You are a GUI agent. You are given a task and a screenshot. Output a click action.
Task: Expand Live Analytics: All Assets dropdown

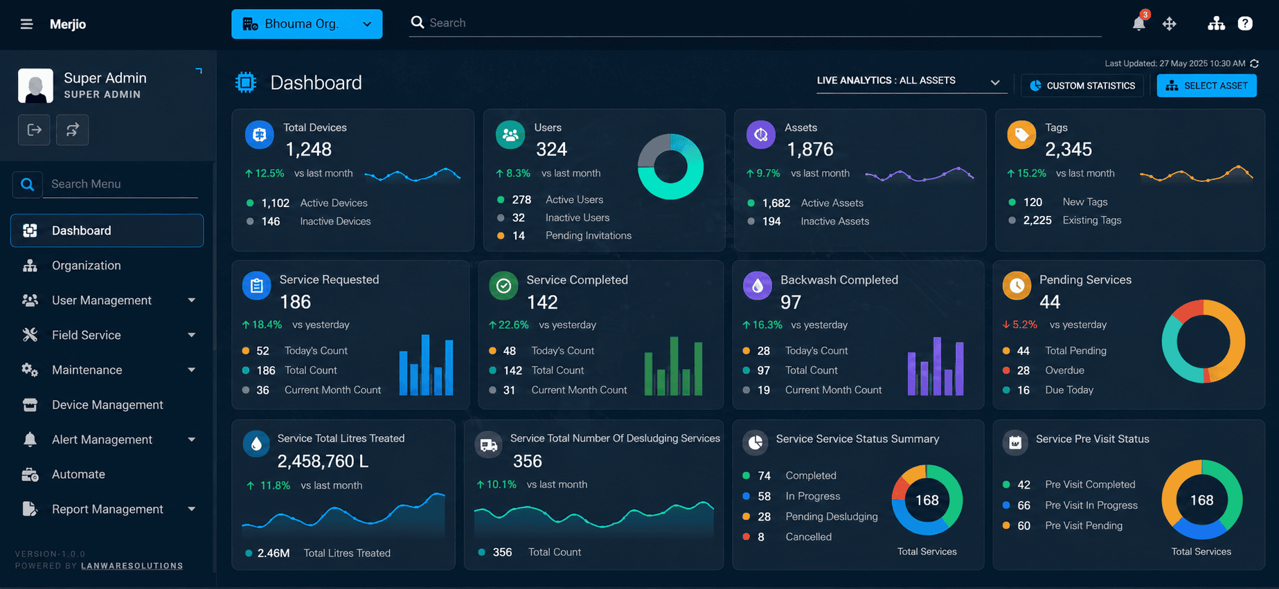(x=909, y=81)
